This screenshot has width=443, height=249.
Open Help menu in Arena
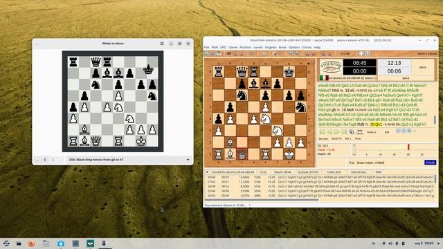317,48
